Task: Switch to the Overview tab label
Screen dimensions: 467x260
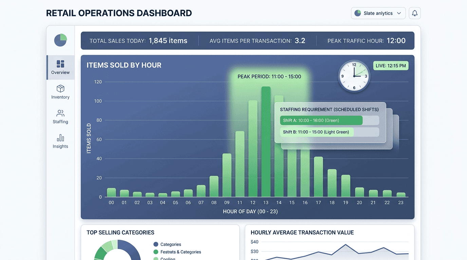Action: pos(60,72)
